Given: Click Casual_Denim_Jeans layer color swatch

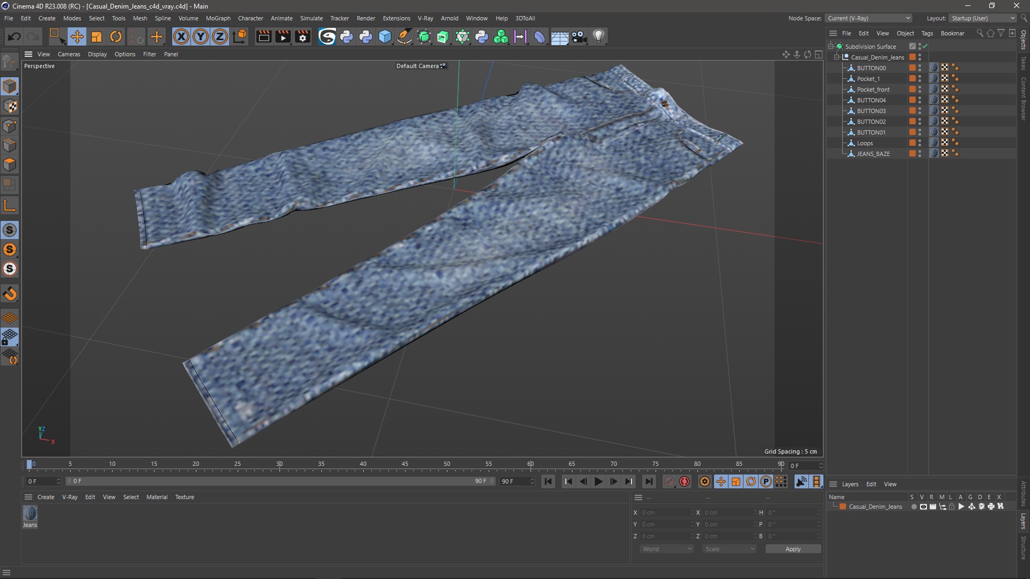Looking at the screenshot, I should coord(843,507).
